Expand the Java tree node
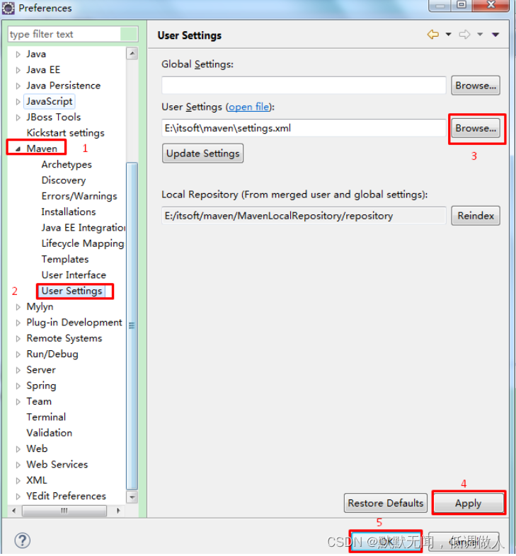 tap(18, 54)
